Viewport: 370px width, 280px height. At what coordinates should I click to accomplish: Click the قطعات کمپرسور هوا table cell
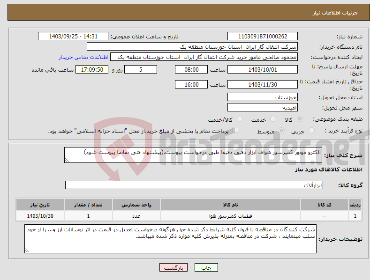coord(230,216)
